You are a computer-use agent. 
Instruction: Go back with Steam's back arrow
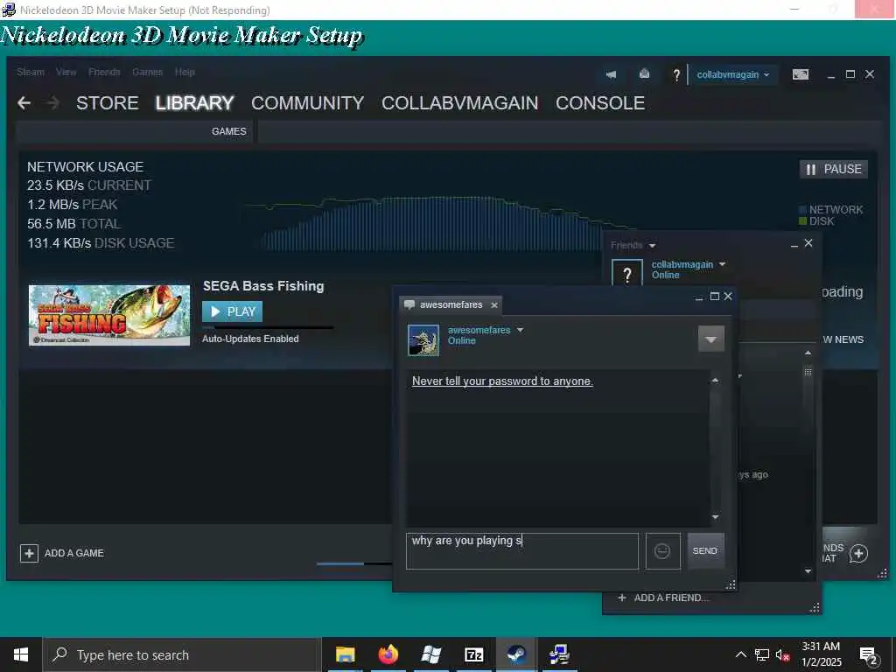point(24,103)
